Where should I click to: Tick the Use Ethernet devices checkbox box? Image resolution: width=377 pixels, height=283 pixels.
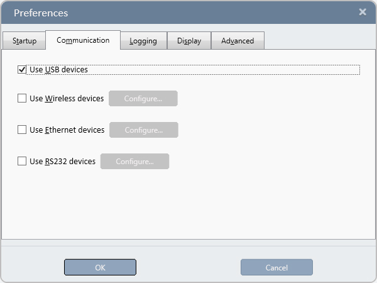pyautogui.click(x=22, y=130)
